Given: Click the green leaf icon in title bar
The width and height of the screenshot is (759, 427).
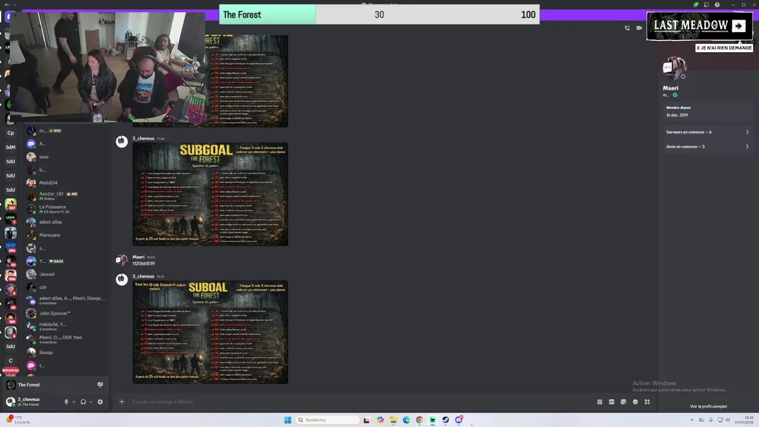Looking at the screenshot, I should point(696,5).
